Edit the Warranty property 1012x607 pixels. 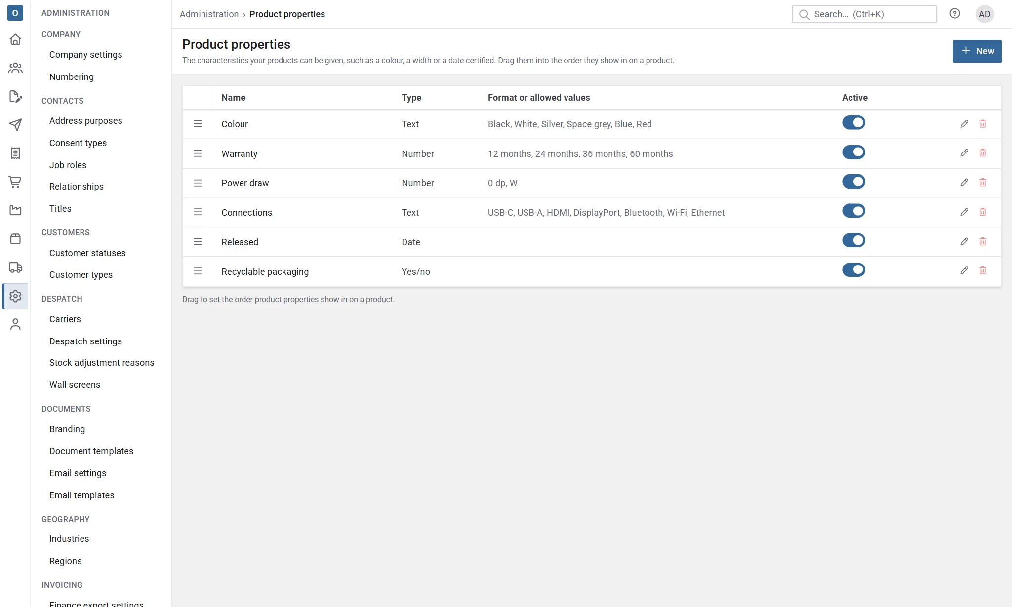964,153
